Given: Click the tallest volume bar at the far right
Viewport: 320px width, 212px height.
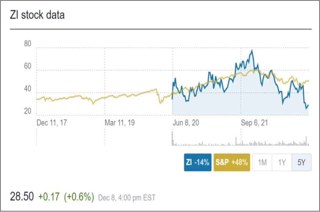Looking at the screenshot, I should [306, 140].
